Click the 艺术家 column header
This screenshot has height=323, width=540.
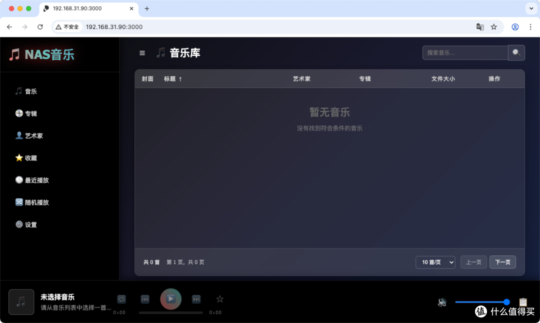[301, 79]
